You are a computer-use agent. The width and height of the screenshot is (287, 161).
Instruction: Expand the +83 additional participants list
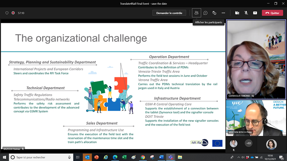248,143
